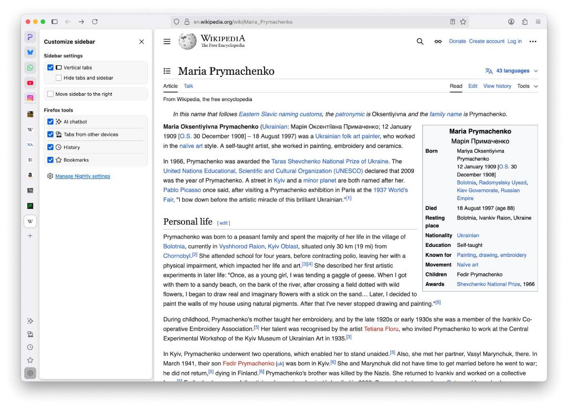Open the Pablo Picasso link

(x=182, y=190)
